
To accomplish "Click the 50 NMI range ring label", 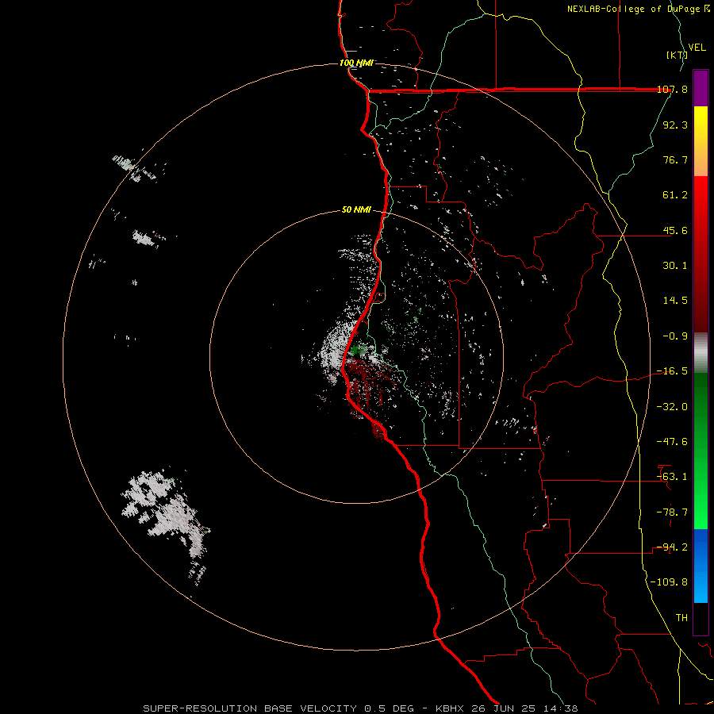I will 356,209.
